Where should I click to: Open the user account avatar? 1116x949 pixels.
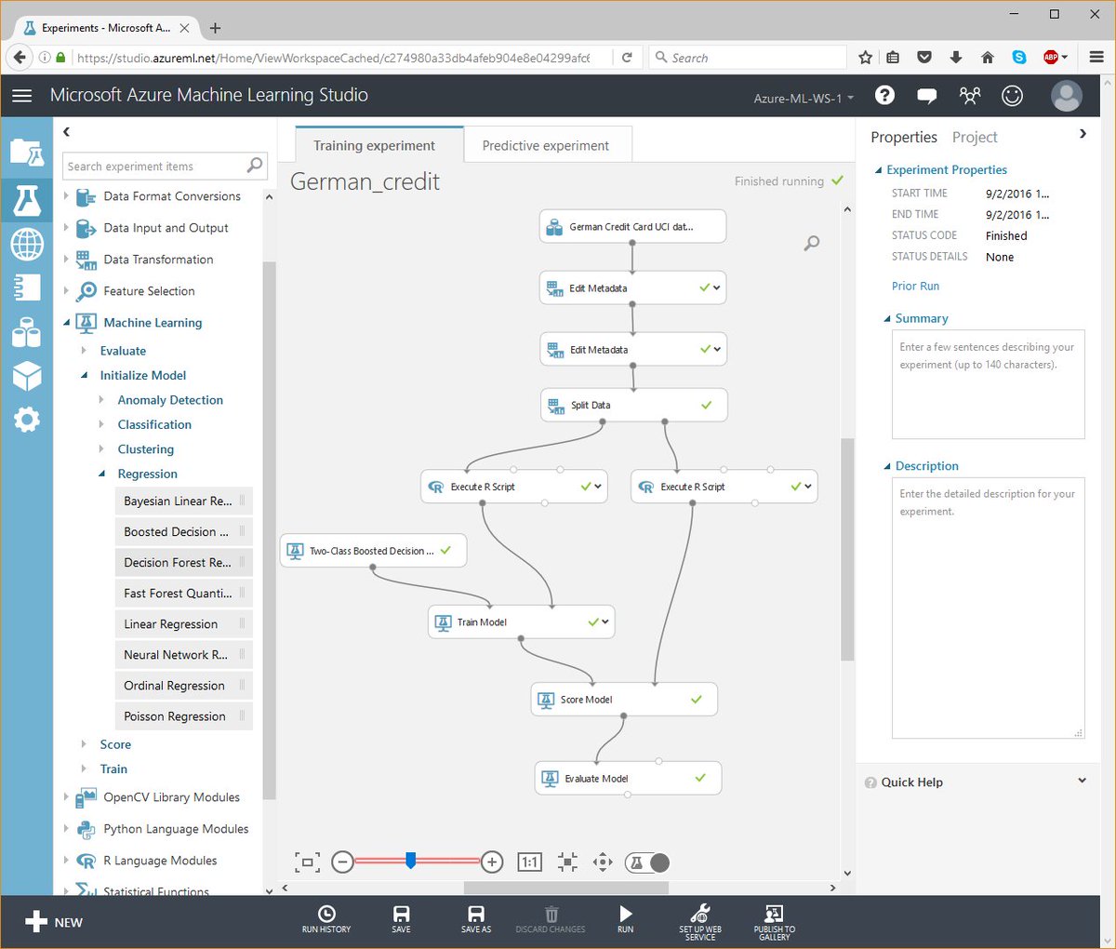1066,95
